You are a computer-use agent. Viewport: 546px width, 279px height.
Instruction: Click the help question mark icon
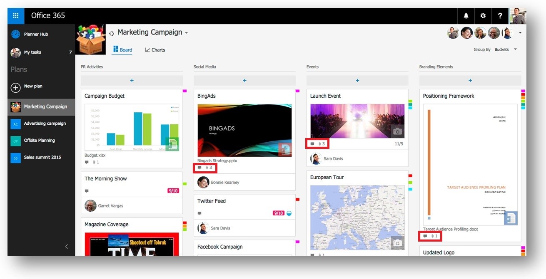(x=500, y=16)
